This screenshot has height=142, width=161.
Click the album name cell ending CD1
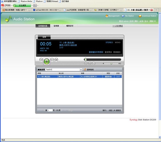pyautogui.click(x=91, y=77)
